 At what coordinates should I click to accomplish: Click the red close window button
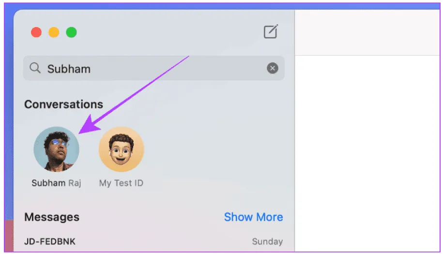[36, 32]
